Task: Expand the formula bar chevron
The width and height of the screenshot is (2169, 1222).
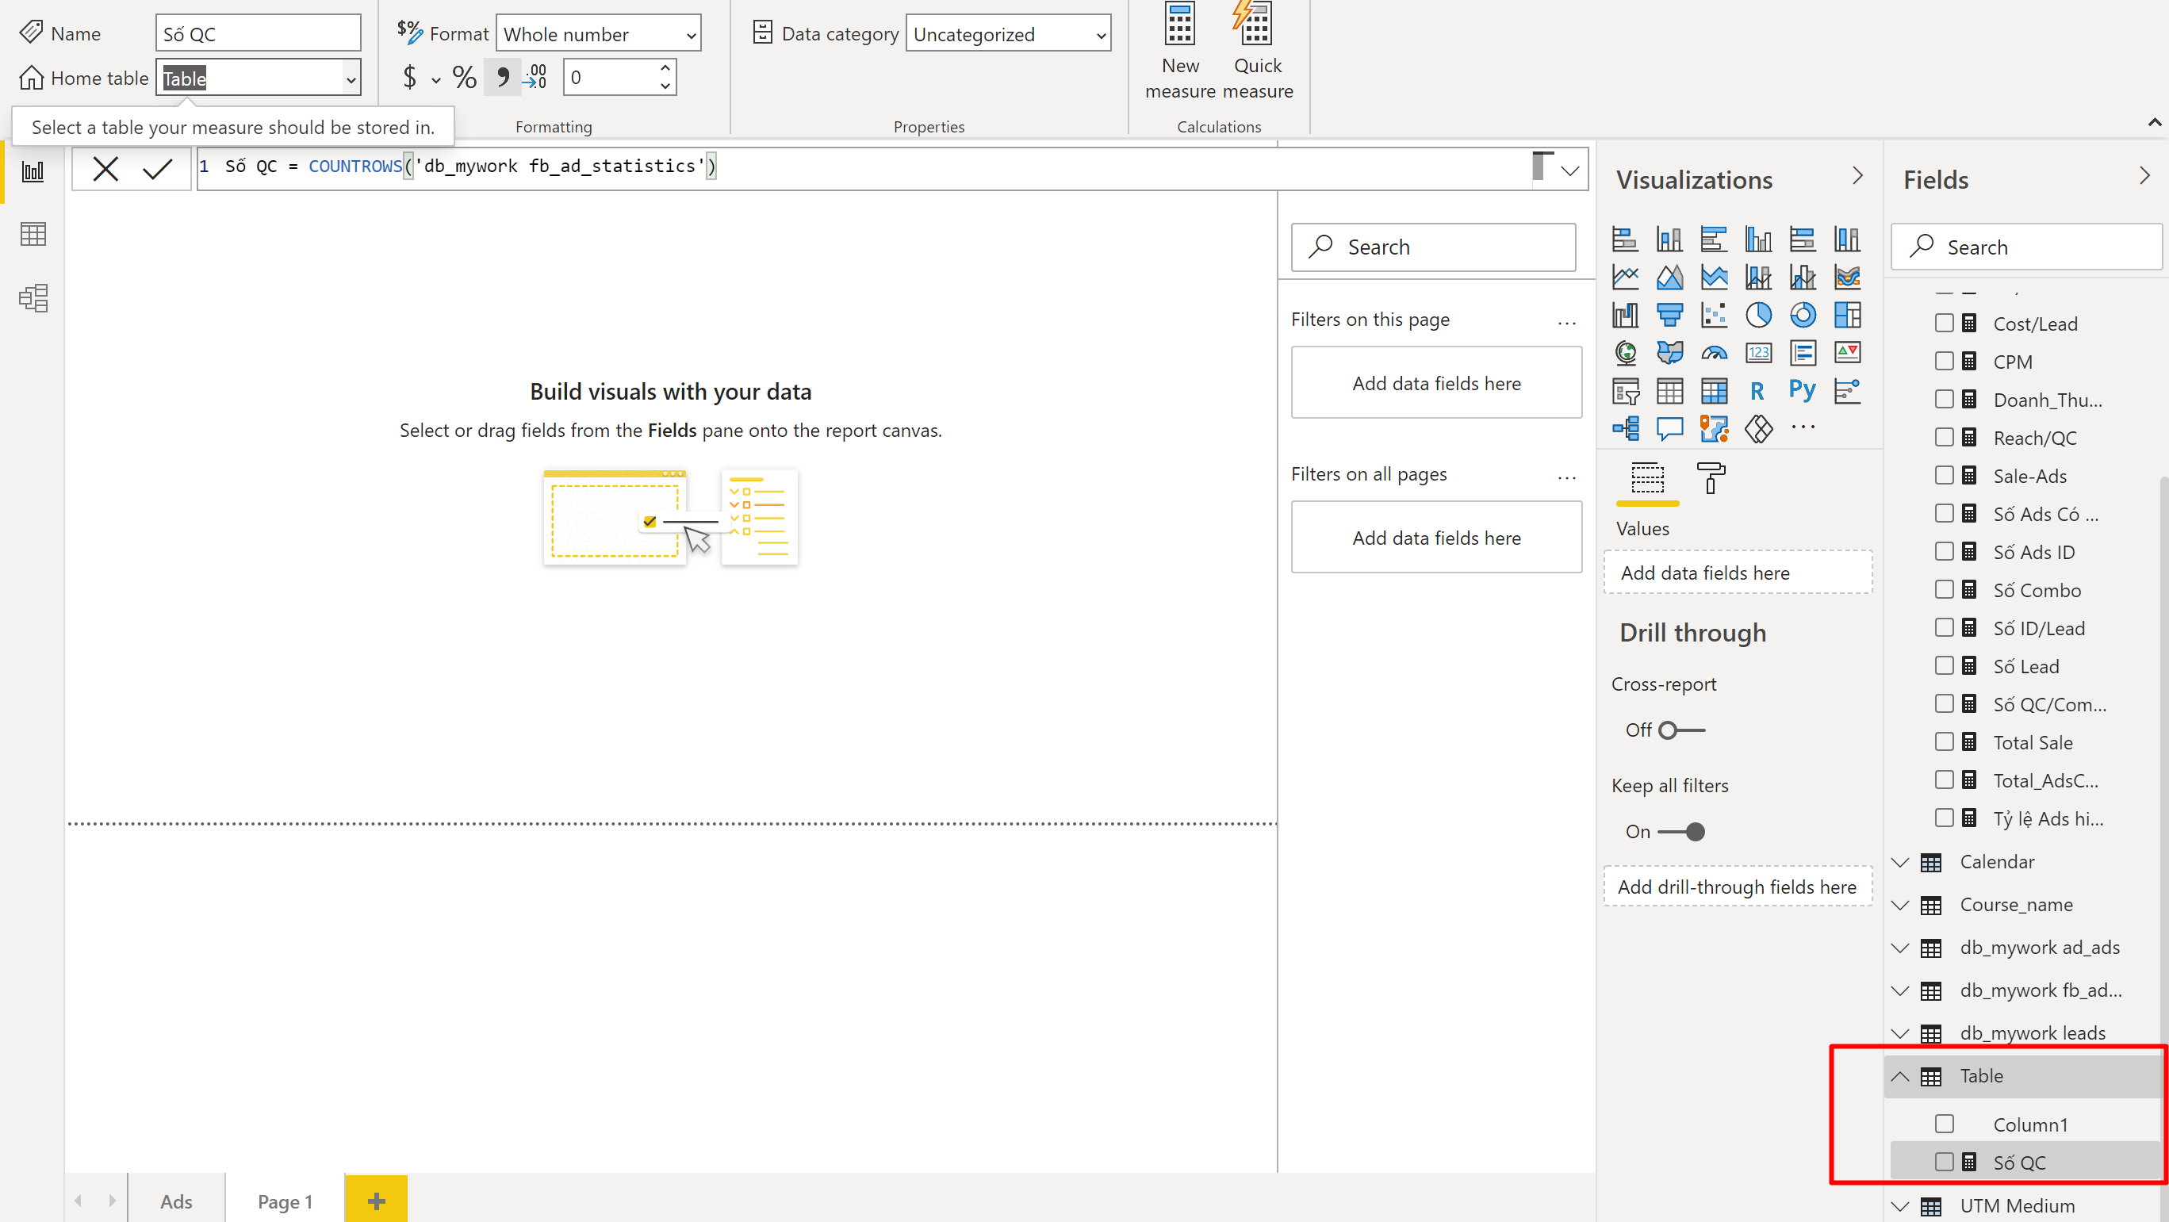Action: 1569,171
